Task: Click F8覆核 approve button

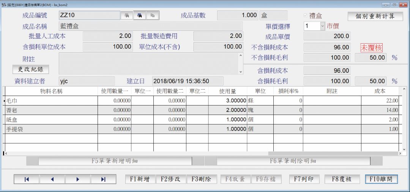Action: (342, 179)
